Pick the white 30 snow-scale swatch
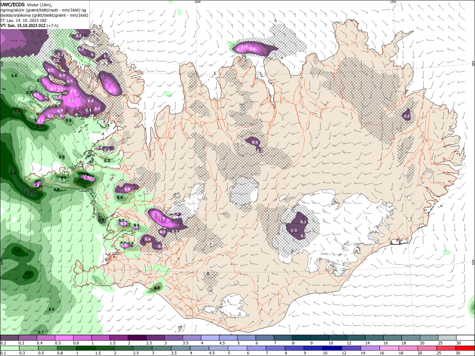This screenshot has height=356, width=475. pyautogui.click(x=465, y=338)
